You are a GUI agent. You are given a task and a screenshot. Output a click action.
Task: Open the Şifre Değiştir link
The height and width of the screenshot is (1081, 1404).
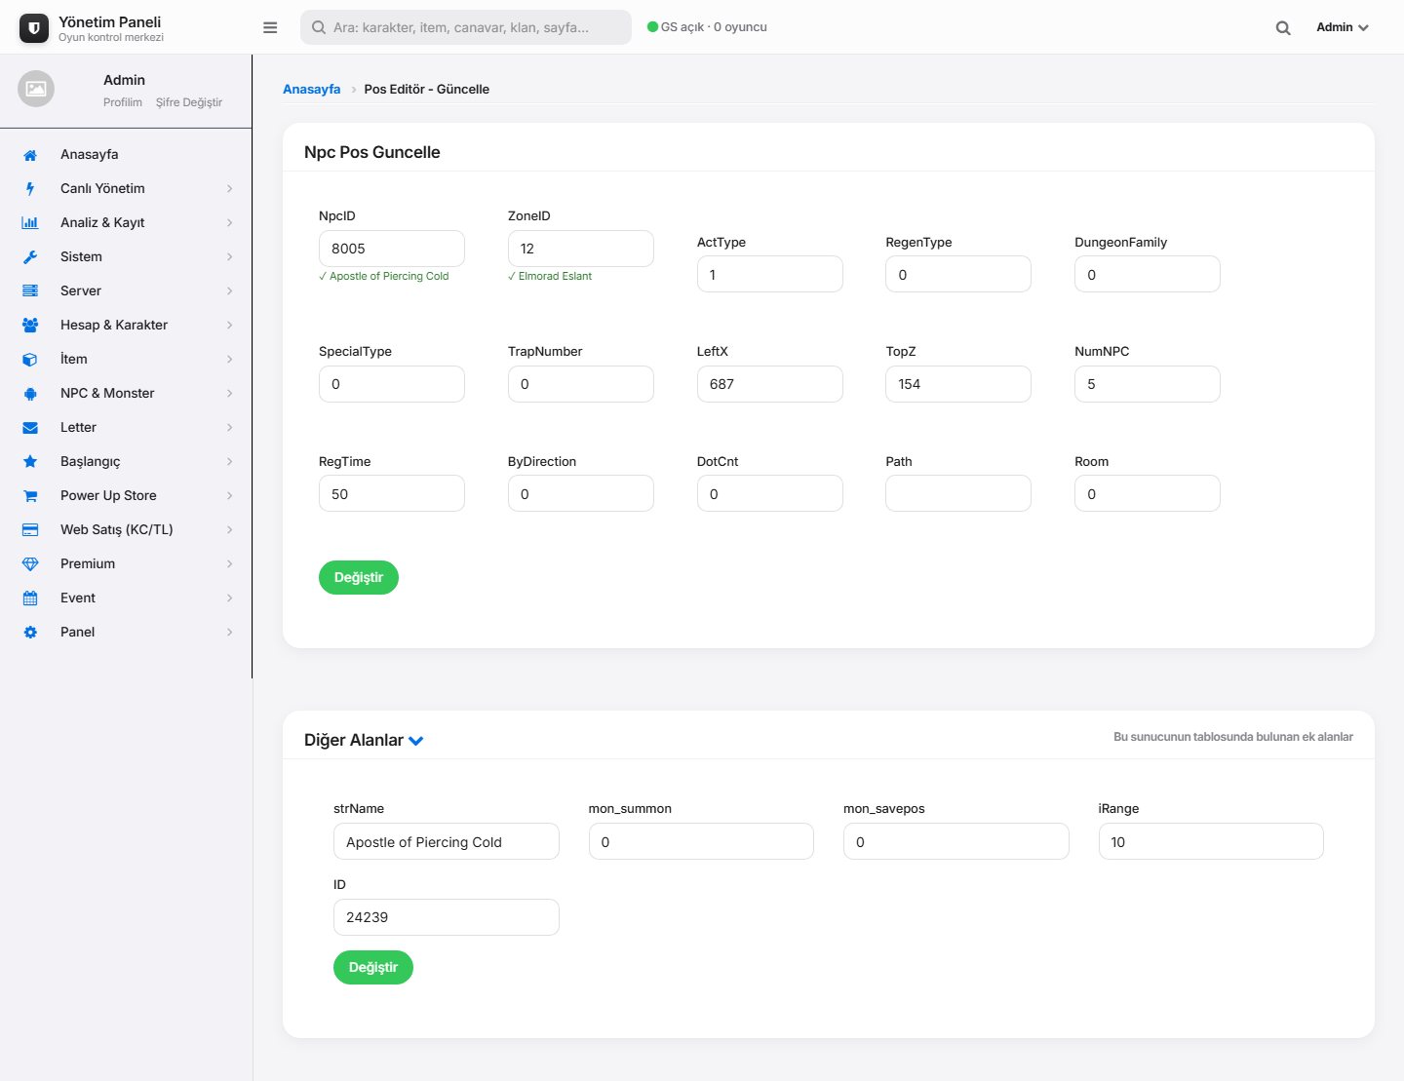(x=189, y=102)
